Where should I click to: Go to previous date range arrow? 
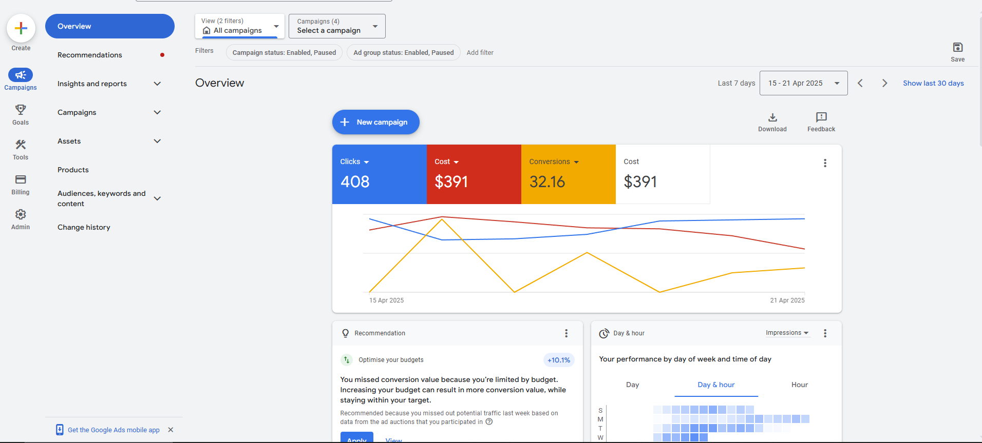click(x=860, y=83)
